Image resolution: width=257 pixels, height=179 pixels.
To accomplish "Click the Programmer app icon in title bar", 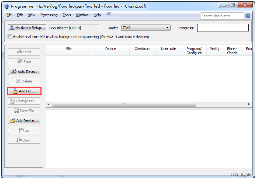I will point(7,6).
